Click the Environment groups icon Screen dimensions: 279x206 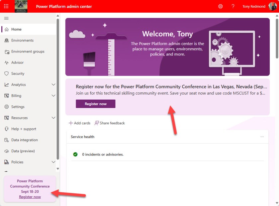pos(7,52)
